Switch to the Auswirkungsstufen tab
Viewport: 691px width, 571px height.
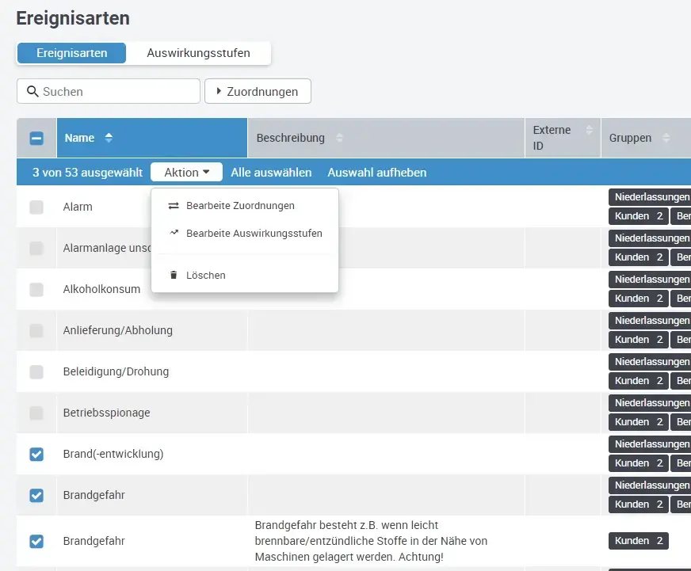(x=198, y=54)
